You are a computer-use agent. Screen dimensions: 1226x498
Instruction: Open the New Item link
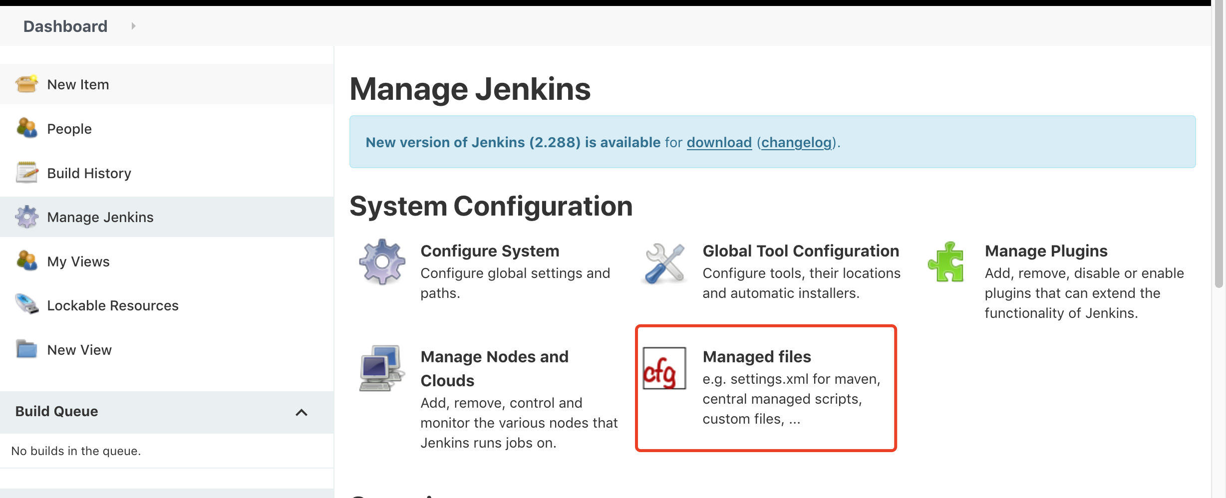point(78,84)
